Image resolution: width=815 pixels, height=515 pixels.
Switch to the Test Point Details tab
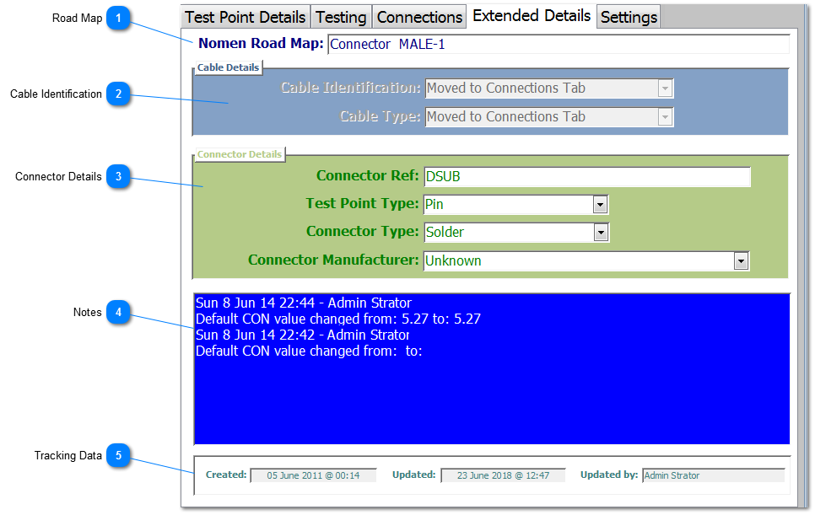coord(245,17)
